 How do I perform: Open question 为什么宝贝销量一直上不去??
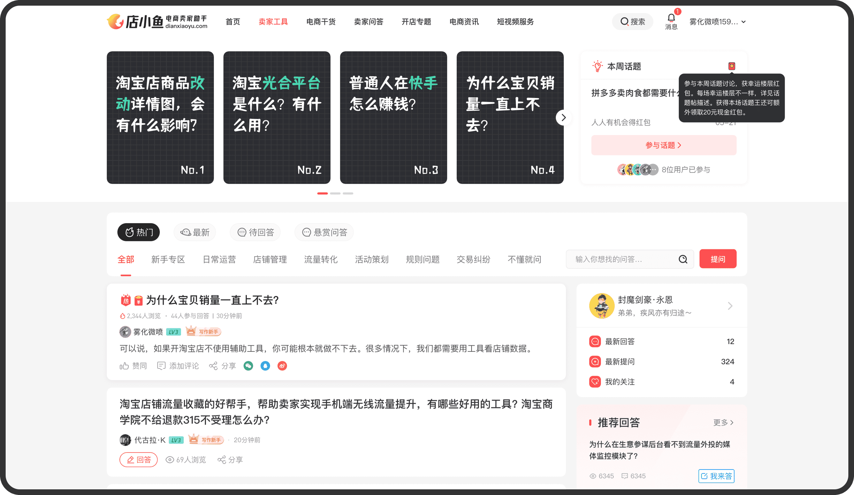[212, 300]
